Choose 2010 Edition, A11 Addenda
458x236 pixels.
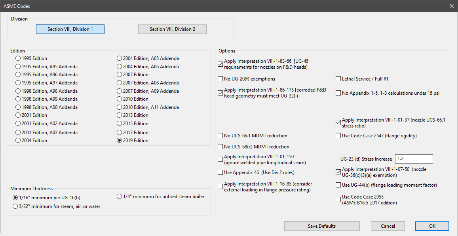(x=119, y=107)
